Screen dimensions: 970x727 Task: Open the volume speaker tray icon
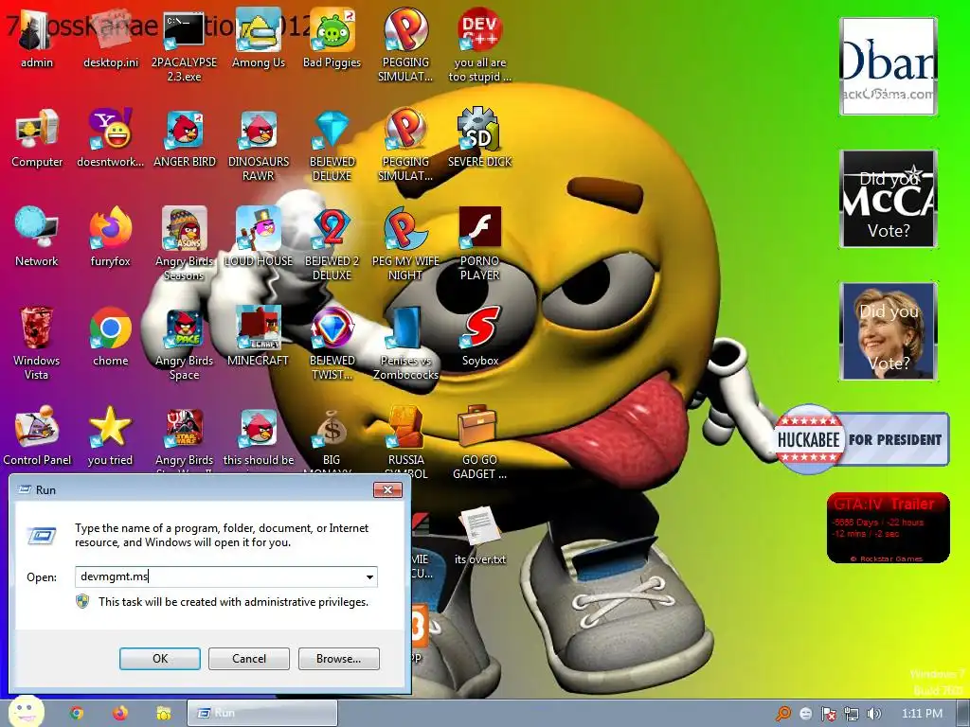pos(873,714)
